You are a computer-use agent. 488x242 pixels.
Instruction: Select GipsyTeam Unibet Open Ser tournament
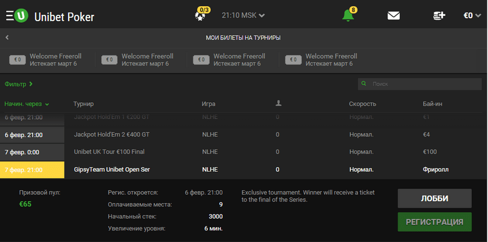[x=243, y=170]
